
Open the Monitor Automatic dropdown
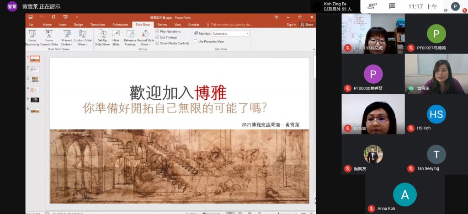coord(231,34)
